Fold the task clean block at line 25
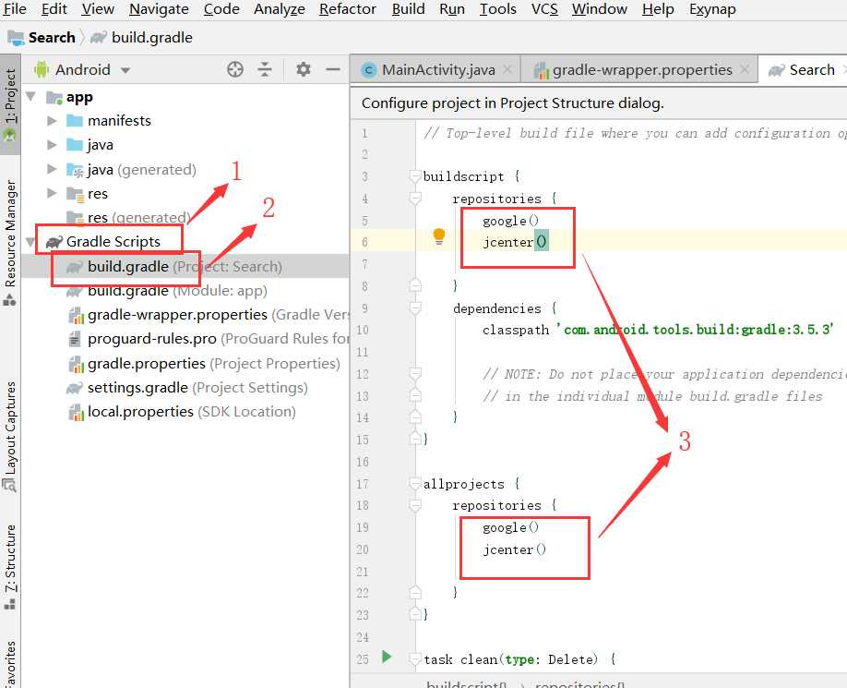This screenshot has height=688, width=847. click(415, 658)
